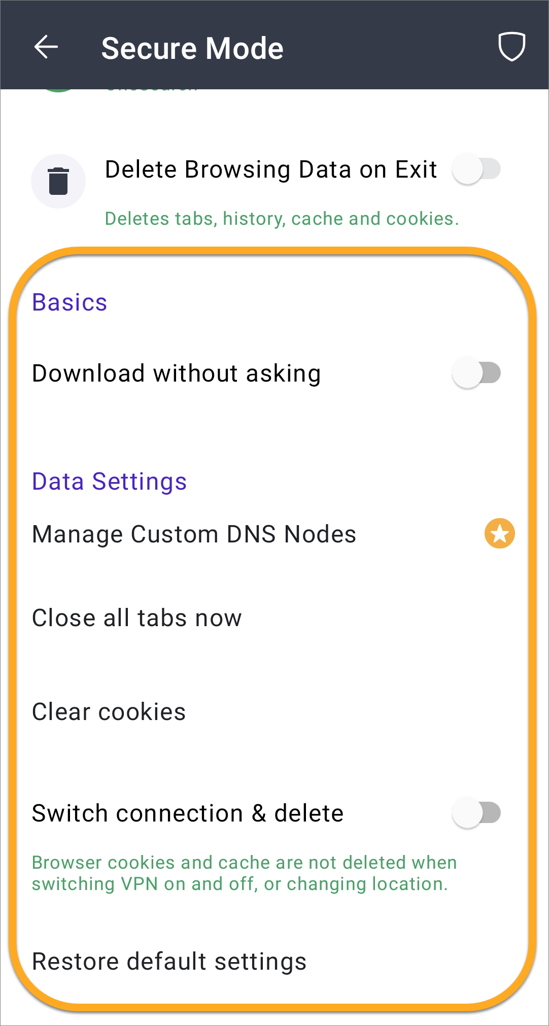
Task: Tap Restore default settings
Action: (274, 962)
